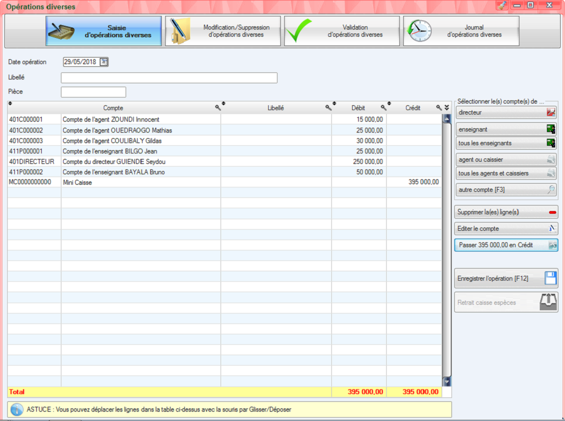The image size is (565, 421).
Task: Open Modification/Suppression d'opérations diverses tab
Action: pyautogui.click(x=223, y=31)
